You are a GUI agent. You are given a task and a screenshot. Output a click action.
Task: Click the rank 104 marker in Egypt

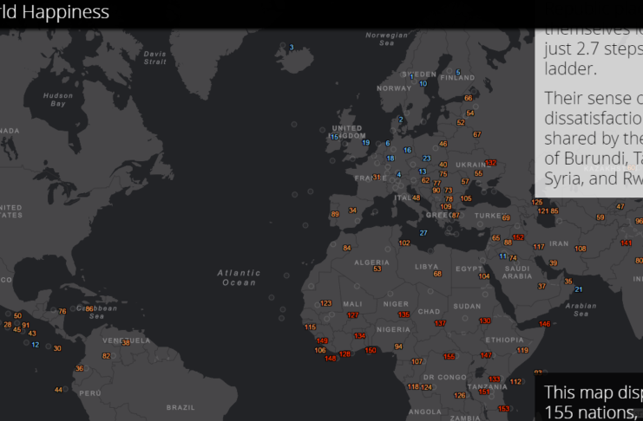tap(484, 276)
